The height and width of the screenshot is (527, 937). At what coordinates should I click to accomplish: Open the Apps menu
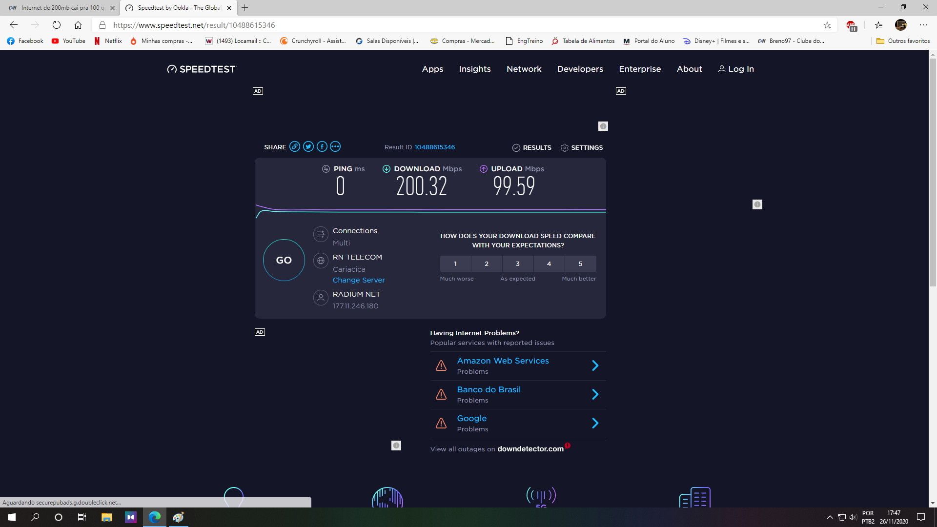432,69
